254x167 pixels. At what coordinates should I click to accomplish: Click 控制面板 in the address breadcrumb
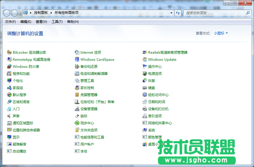pos(41,13)
